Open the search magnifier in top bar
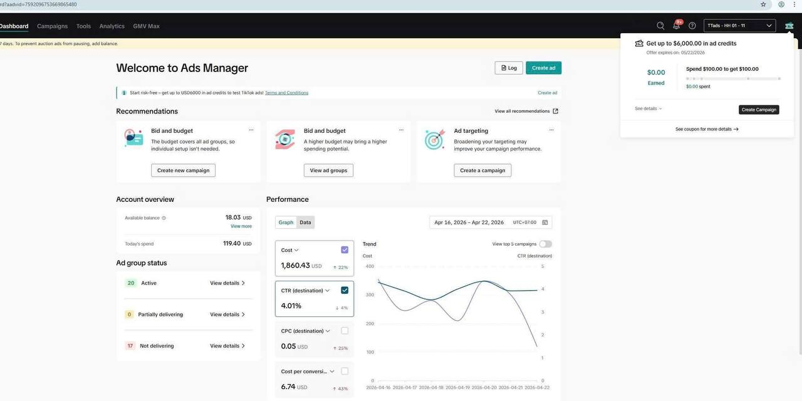Viewport: 802px width, 401px height. (660, 26)
